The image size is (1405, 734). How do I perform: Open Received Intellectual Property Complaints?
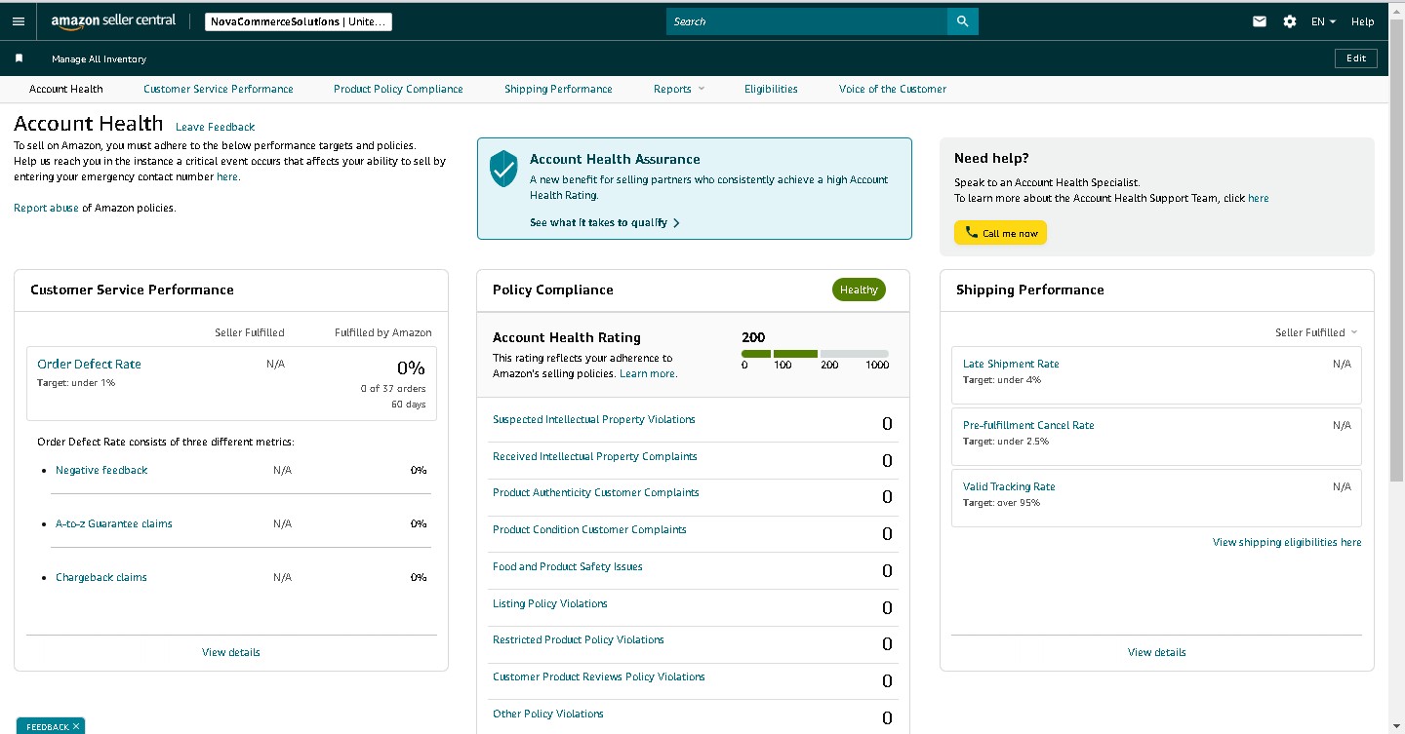pos(595,456)
